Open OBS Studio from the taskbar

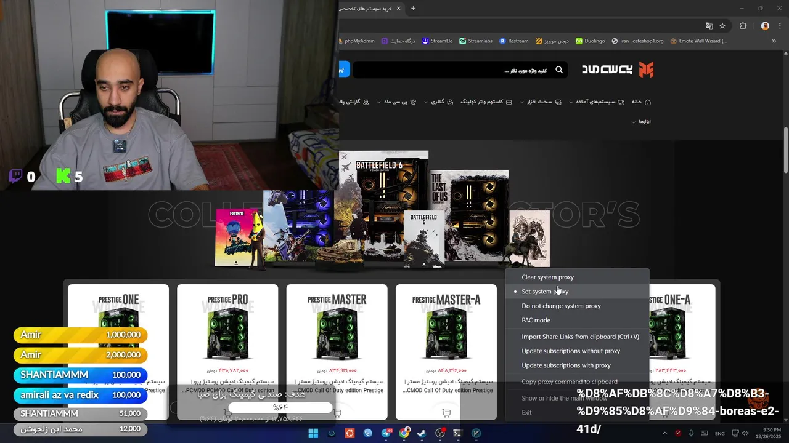pyautogui.click(x=440, y=433)
